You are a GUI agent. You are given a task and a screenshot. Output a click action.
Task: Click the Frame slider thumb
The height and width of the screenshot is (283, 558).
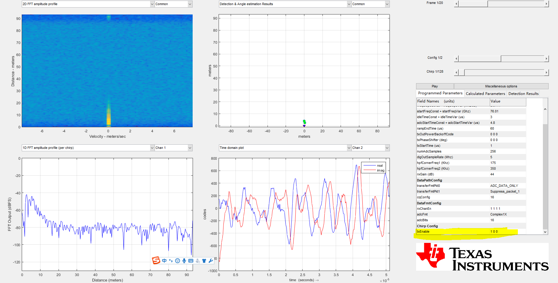click(x=473, y=4)
